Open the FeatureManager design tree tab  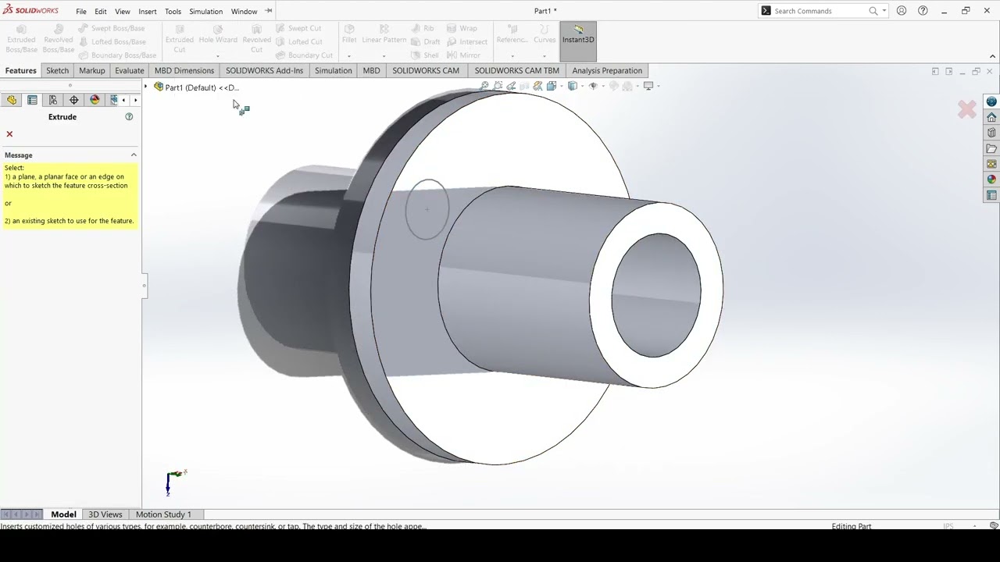tap(12, 100)
